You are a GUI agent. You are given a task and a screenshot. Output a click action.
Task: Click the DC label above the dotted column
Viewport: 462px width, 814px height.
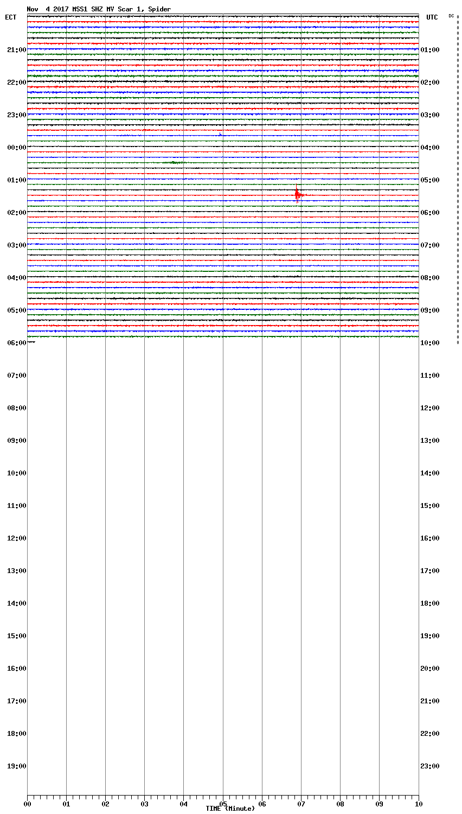(451, 16)
